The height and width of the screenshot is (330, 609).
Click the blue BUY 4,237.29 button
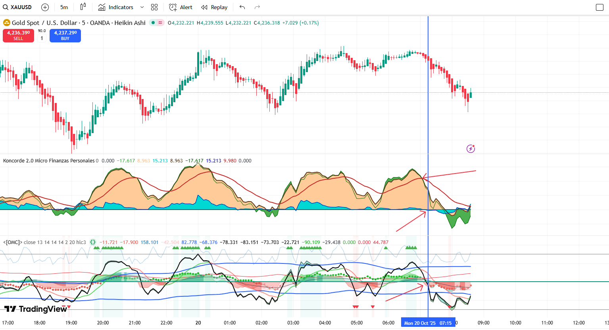[x=65, y=36]
